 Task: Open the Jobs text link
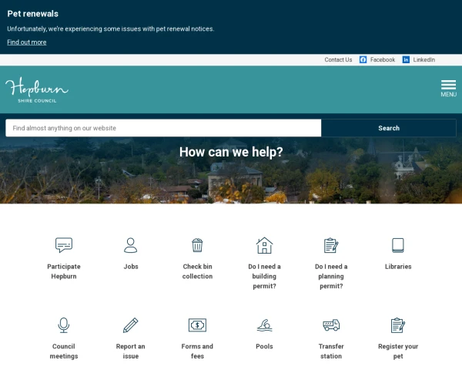tap(131, 267)
